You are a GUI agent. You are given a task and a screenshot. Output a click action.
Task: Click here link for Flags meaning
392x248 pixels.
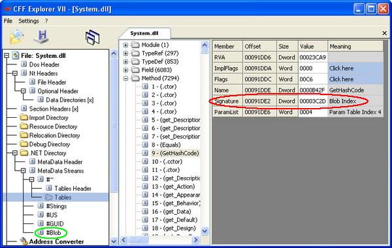[341, 79]
